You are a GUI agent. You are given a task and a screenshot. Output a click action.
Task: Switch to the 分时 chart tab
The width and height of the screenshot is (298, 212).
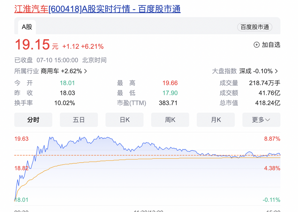pyautogui.click(x=33, y=120)
